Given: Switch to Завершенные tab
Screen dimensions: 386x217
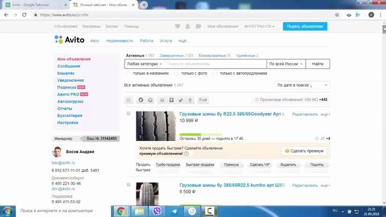Looking at the screenshot, I should point(177,55).
